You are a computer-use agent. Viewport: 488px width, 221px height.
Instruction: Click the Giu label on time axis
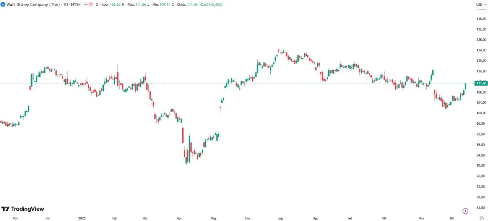(x=247, y=218)
